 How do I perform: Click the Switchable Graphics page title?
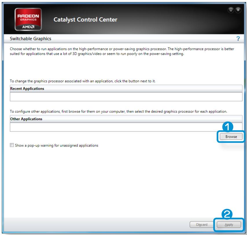[x=31, y=39]
